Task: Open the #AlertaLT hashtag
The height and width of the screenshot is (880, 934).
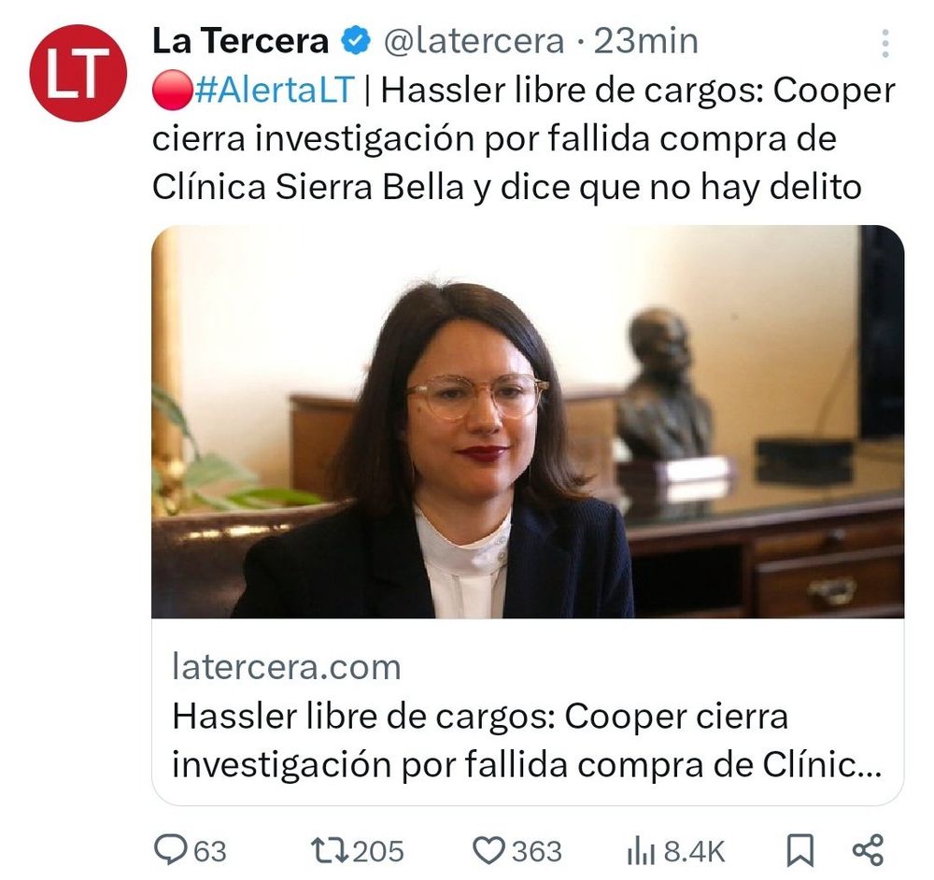Action: [x=275, y=90]
